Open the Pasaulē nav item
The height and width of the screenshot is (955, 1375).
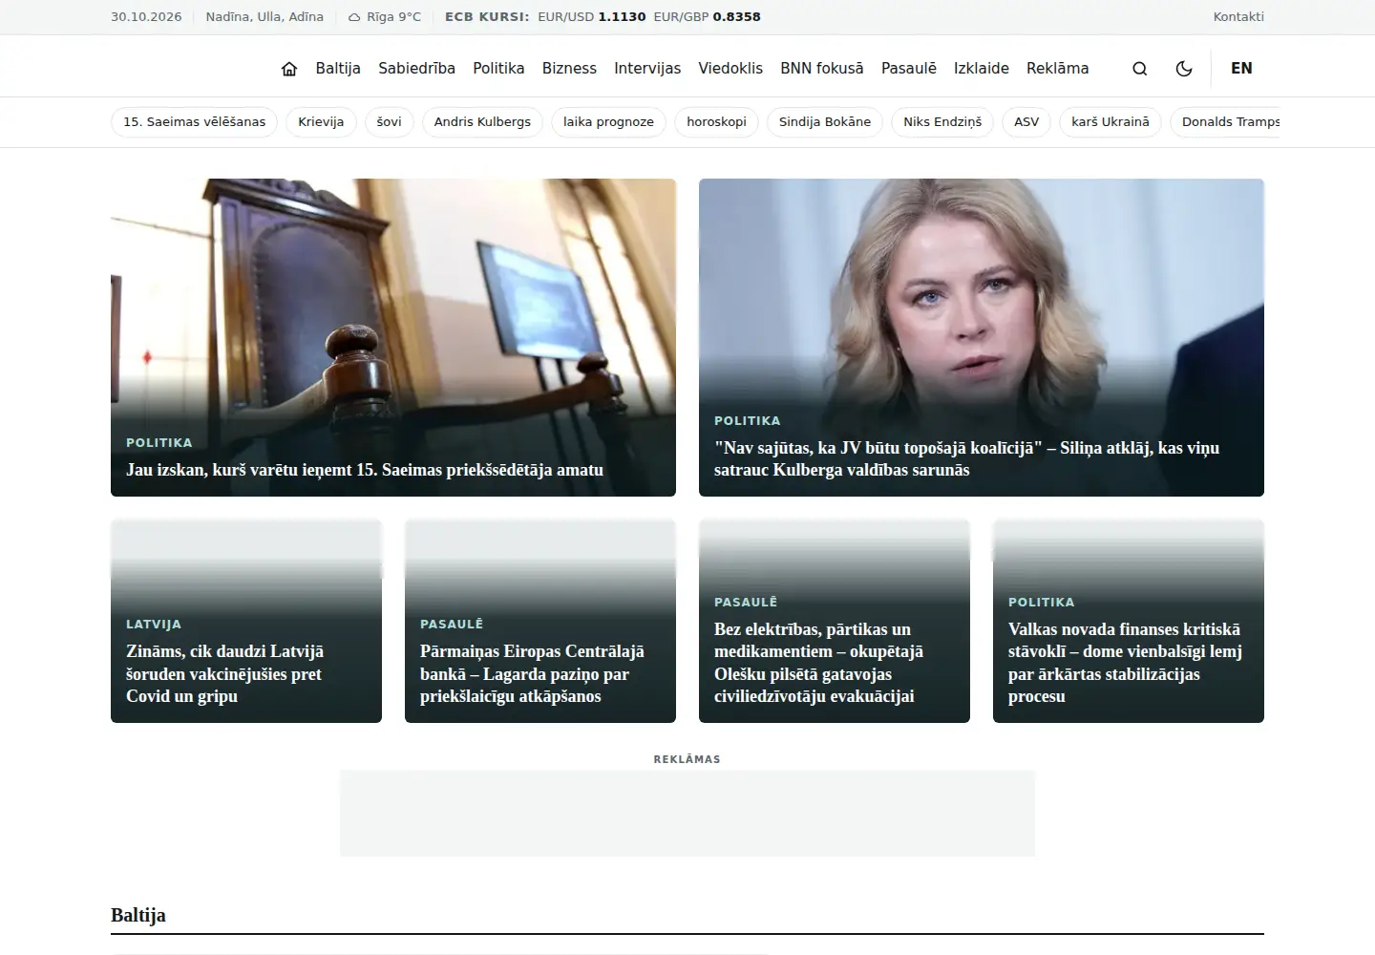pyautogui.click(x=909, y=69)
